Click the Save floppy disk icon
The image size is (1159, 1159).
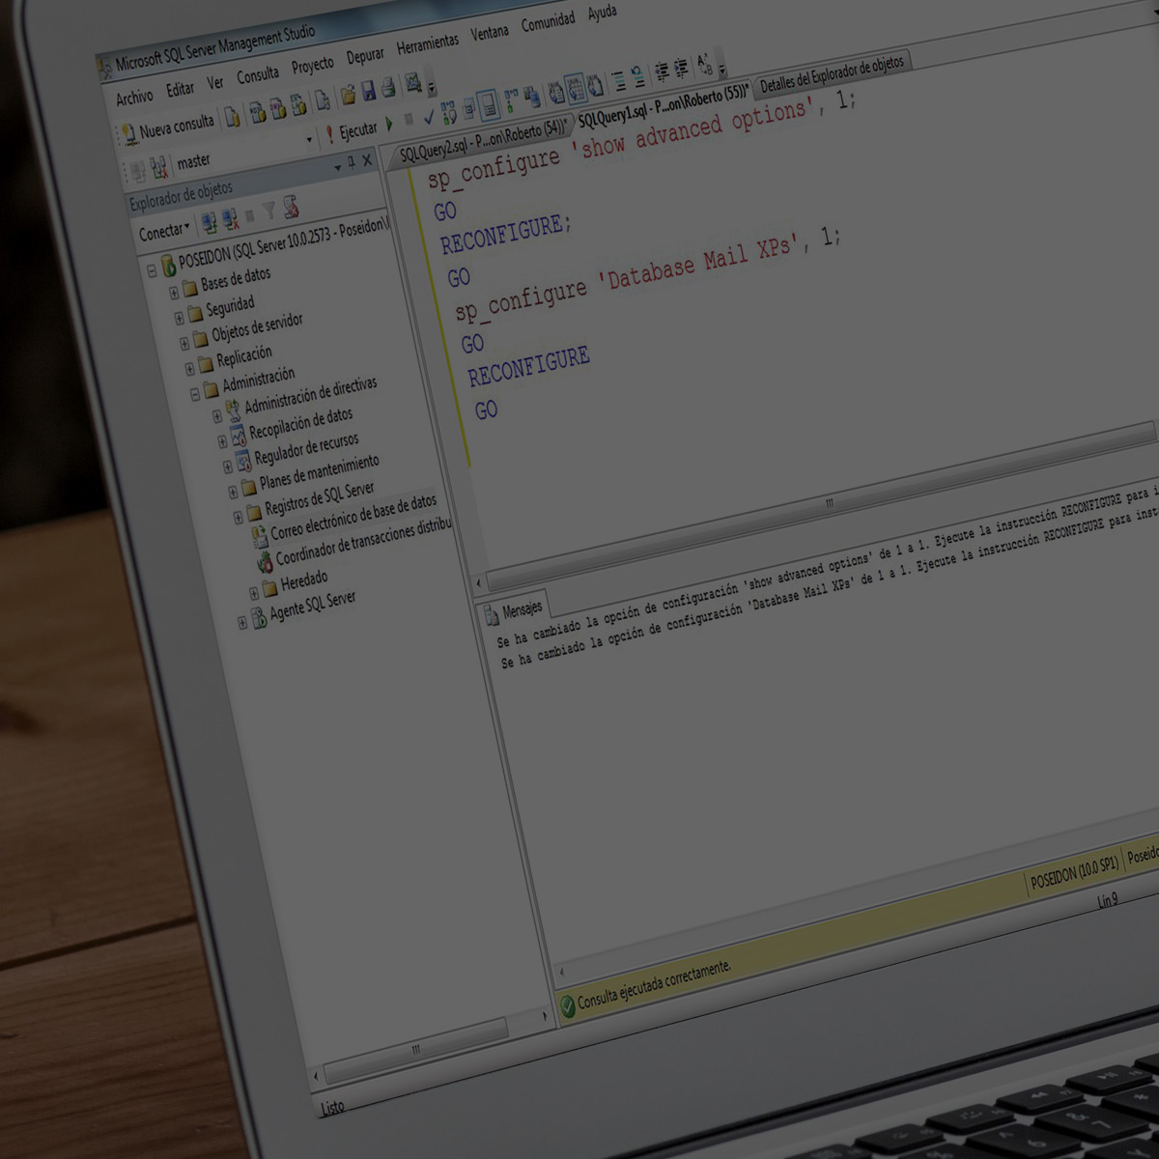(x=368, y=91)
